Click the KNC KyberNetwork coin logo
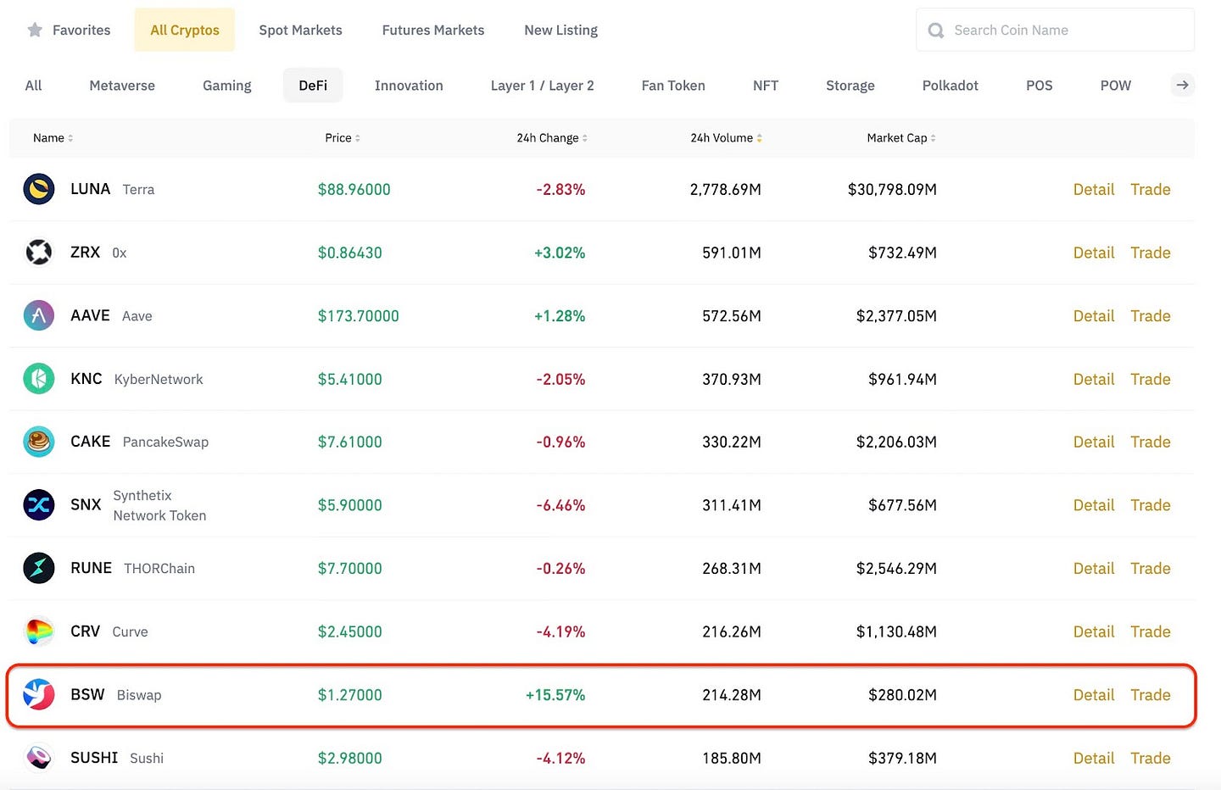Viewport: 1221px width, 790px height. (x=39, y=379)
